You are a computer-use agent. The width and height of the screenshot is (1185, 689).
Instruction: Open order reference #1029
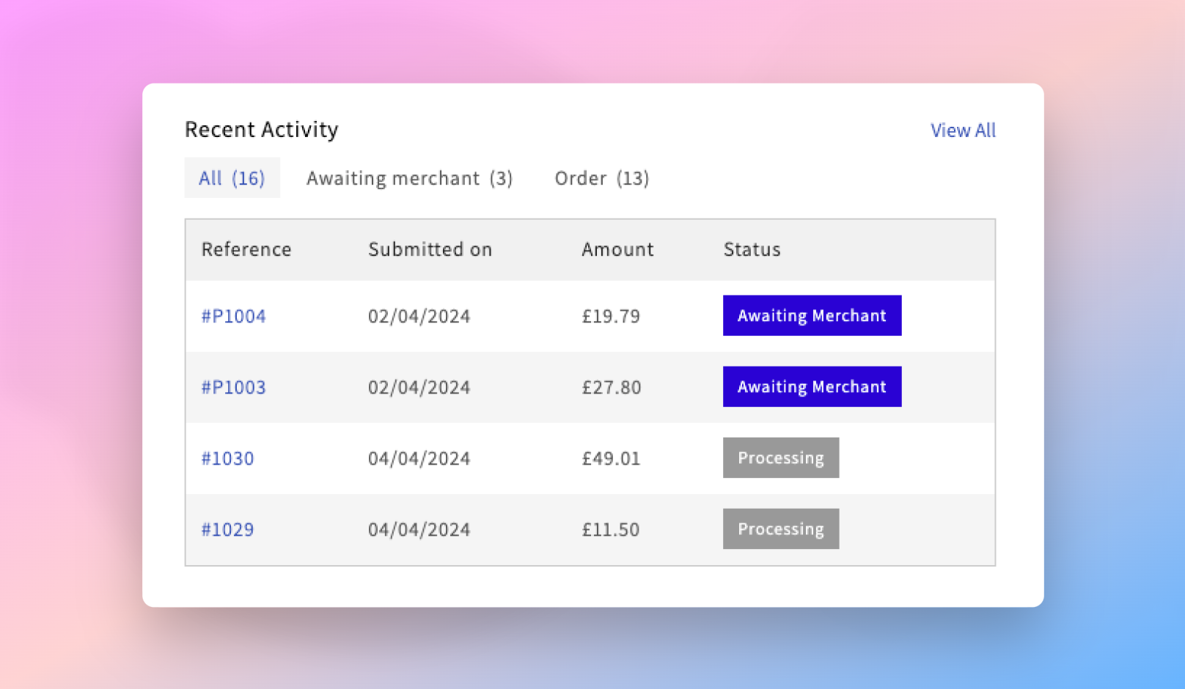tap(227, 529)
